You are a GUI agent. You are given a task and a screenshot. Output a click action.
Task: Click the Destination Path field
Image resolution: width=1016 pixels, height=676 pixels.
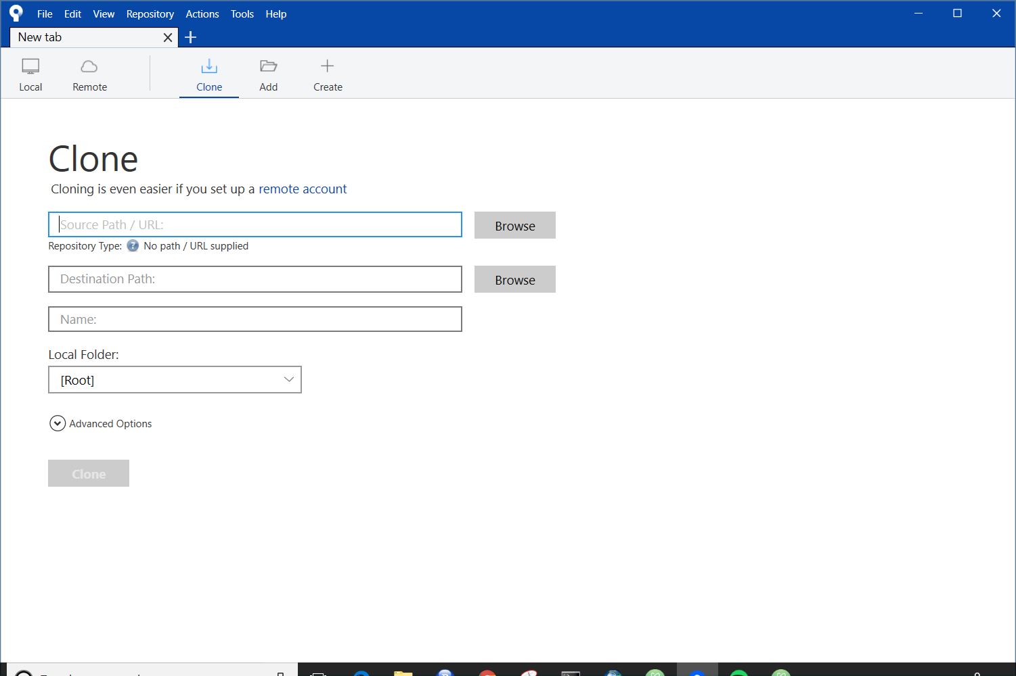255,279
